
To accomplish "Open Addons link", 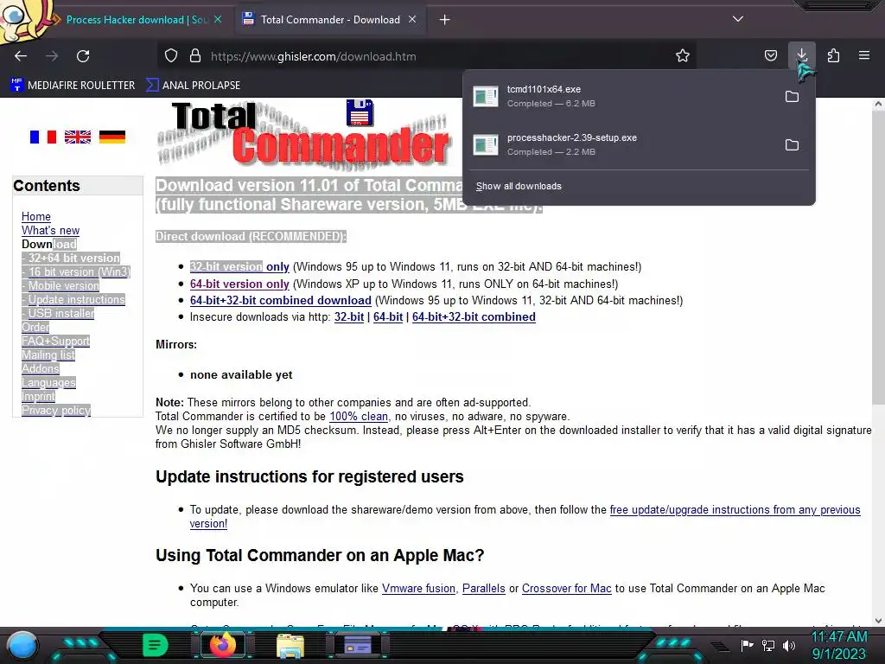I will 41,368.
